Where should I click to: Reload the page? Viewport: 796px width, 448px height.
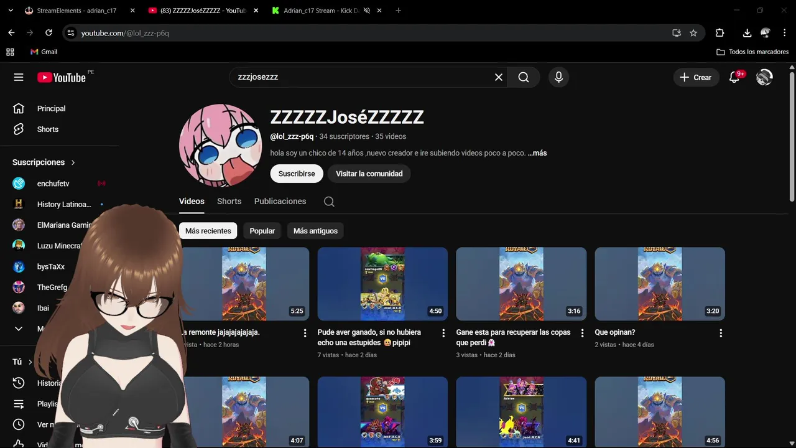tap(49, 33)
